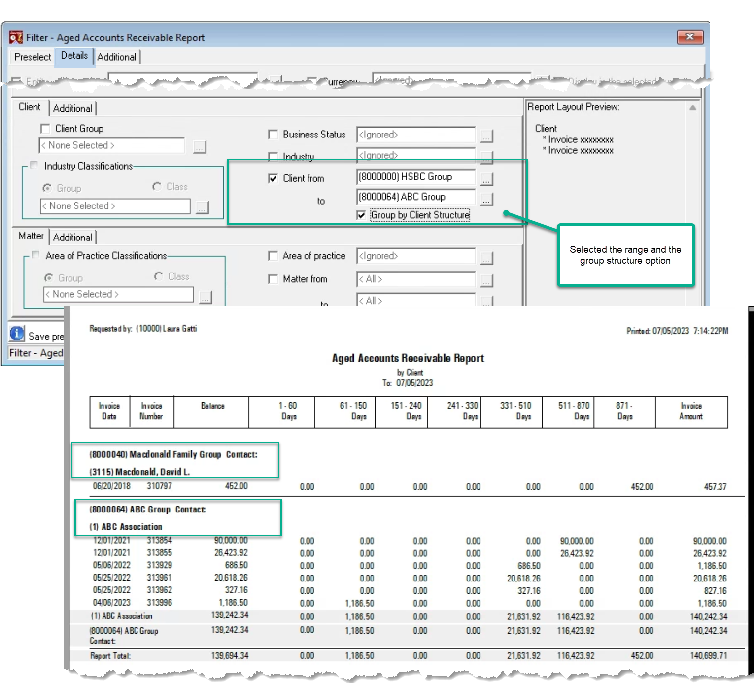Click invoice number 313854 in report
754x683 pixels.
[x=159, y=540]
